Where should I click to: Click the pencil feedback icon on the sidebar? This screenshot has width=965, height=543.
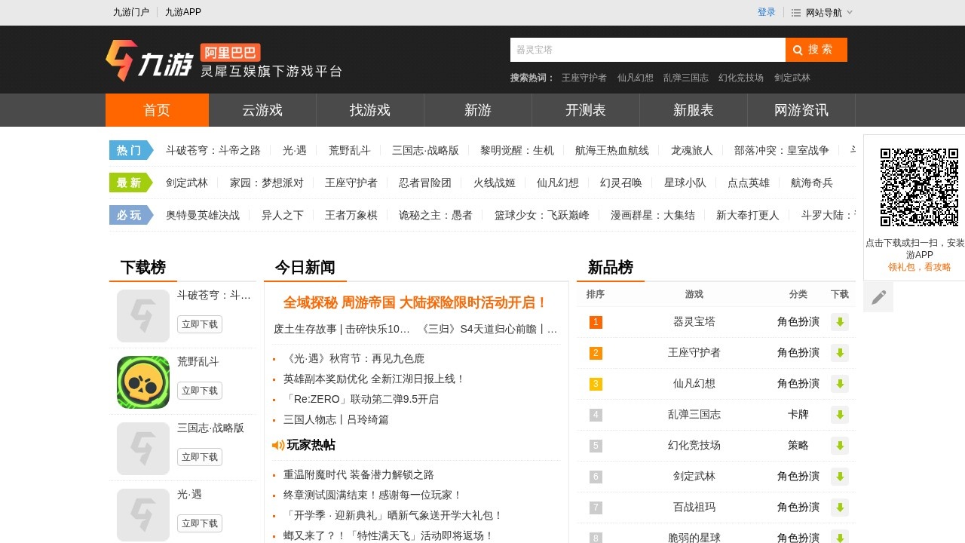coord(878,297)
